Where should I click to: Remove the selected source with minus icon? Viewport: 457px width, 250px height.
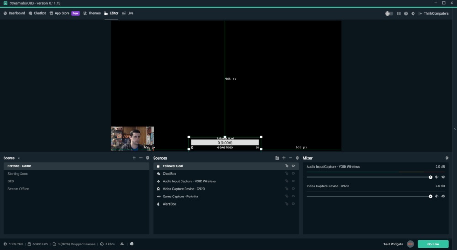(291, 158)
